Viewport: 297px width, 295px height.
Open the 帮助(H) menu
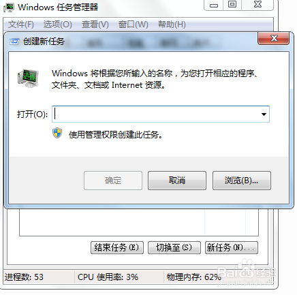(x=172, y=25)
